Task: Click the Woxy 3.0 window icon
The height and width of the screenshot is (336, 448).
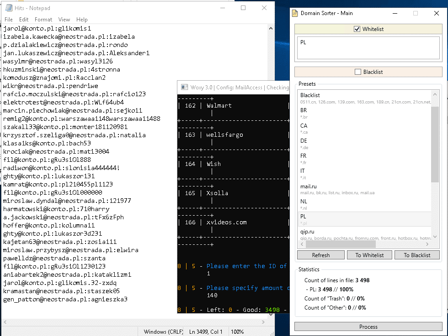Action: click(x=184, y=87)
